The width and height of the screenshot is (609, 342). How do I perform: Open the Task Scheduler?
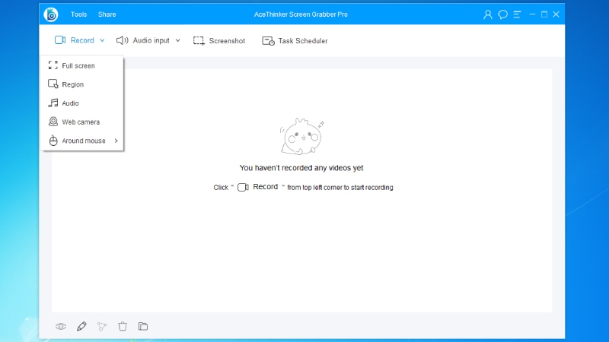(x=295, y=41)
